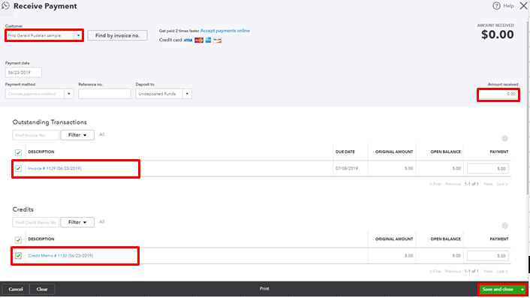The width and height of the screenshot is (530, 298).
Task: Click First in Outstanding Transactions pagination
Action: pyautogui.click(x=435, y=184)
